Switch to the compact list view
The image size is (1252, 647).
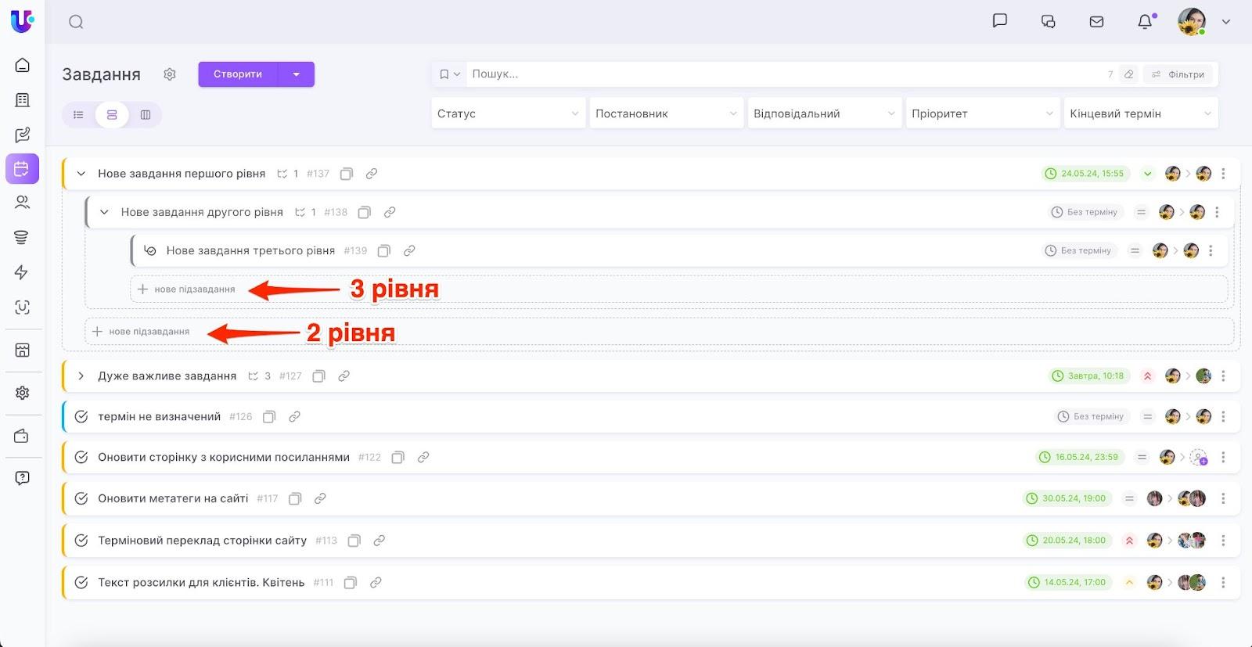(78, 115)
